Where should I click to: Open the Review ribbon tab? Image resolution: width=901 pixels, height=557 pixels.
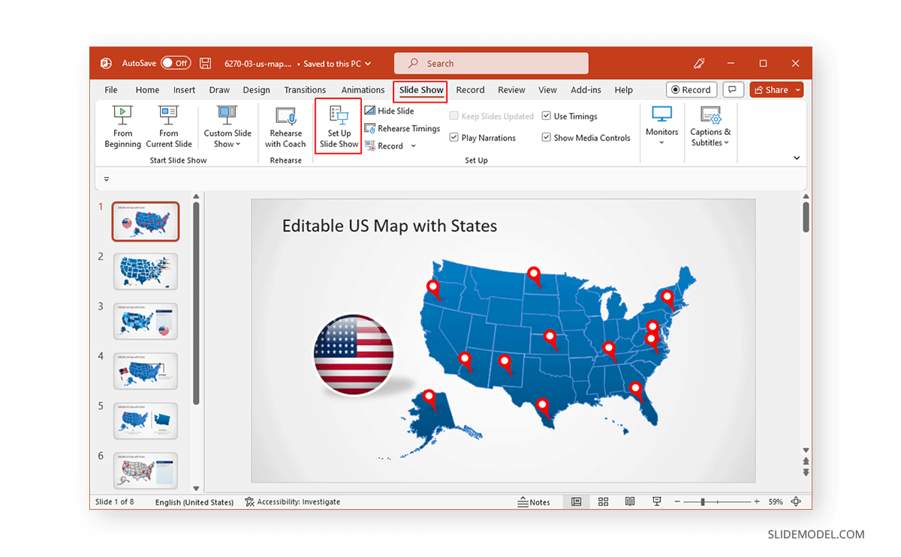tap(511, 89)
